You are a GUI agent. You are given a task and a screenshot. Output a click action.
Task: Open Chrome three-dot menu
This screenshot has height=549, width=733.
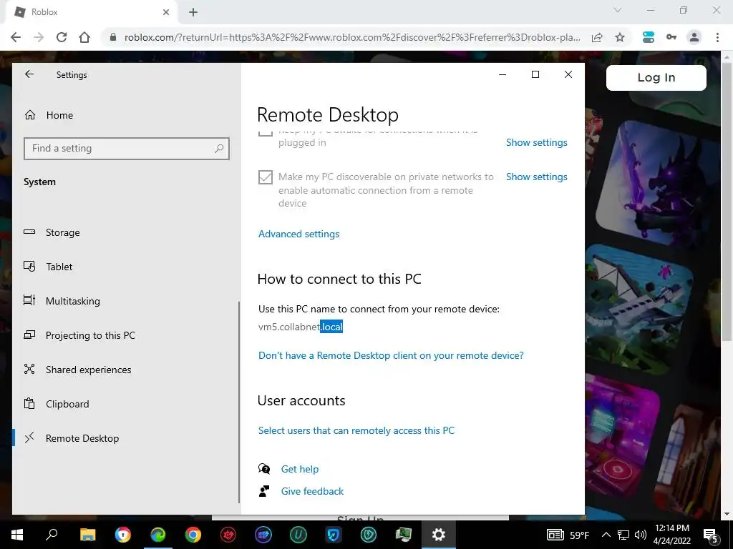(717, 37)
